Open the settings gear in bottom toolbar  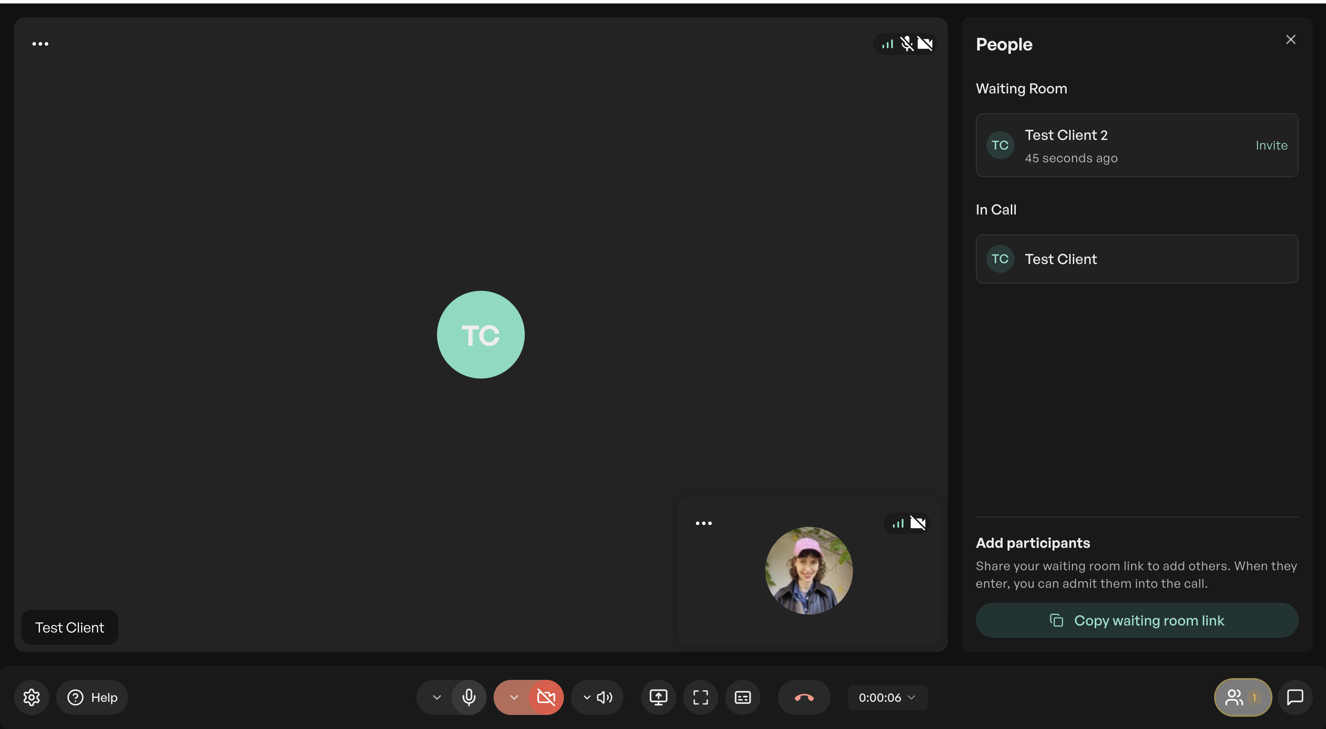(32, 697)
